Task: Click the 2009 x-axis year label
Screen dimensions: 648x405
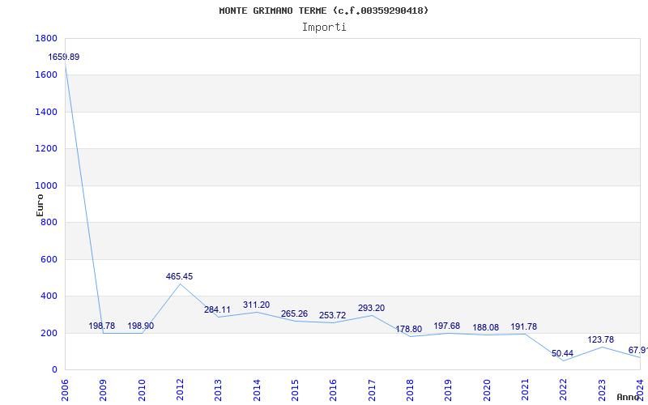Action: click(x=104, y=390)
